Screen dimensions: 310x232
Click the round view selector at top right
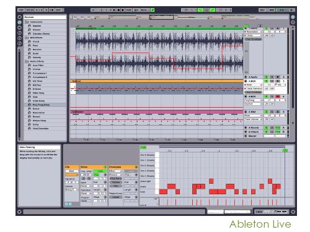[293, 17]
